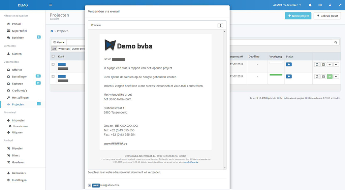Click the Gebruik preset button
The image size is (345, 190).
[327, 16]
